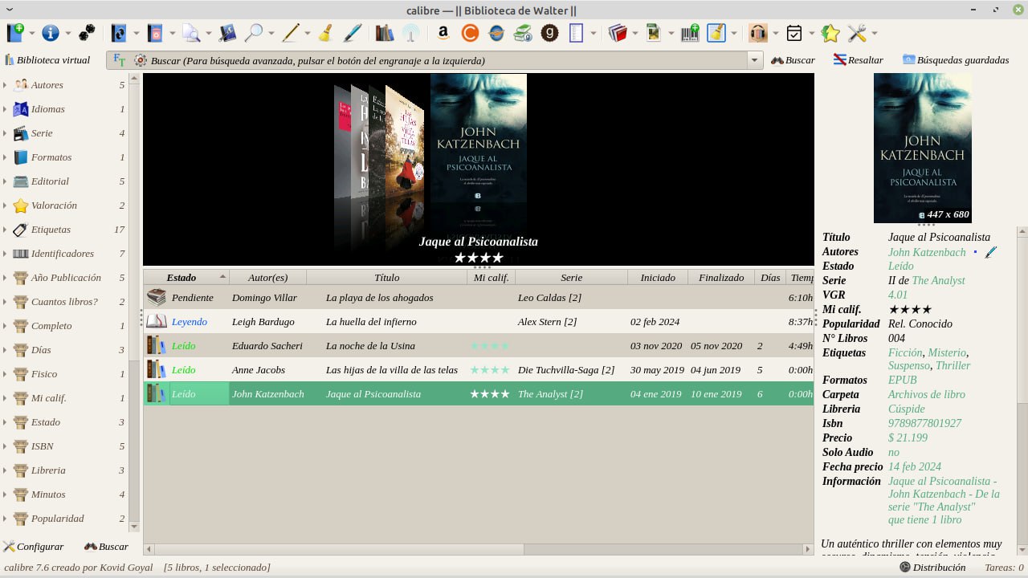The height and width of the screenshot is (578, 1028).
Task: Open dropdown arrow next to Add books icon
Action: 33,34
